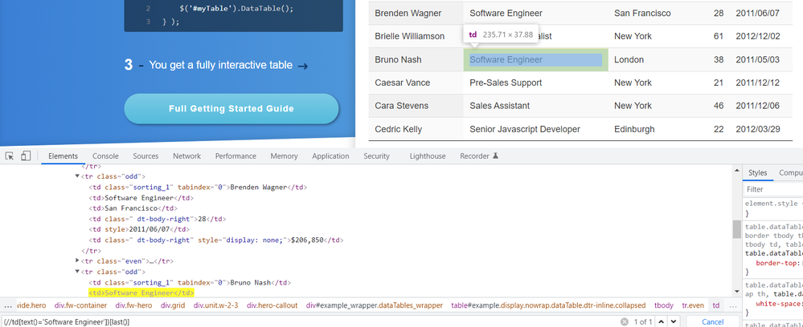The width and height of the screenshot is (803, 327).
Task: Click the Full Getting Started Guide button
Action: coord(231,109)
